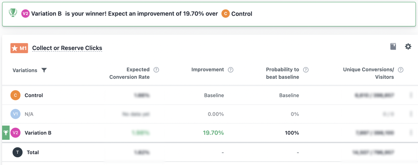The height and width of the screenshot is (165, 418).
Task: Click the Control label in winner banner
Action: [242, 14]
